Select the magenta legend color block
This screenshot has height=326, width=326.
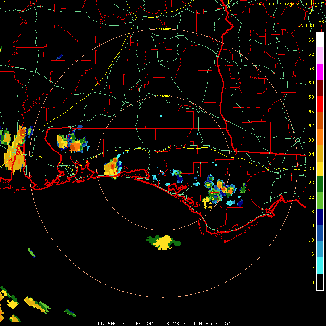pos(320,72)
